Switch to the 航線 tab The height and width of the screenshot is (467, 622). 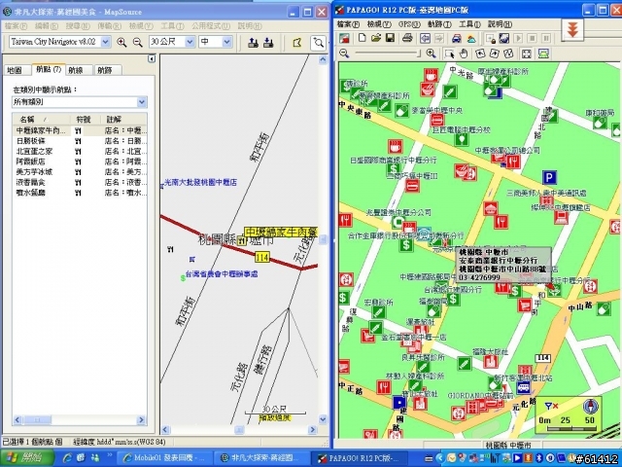(x=76, y=70)
